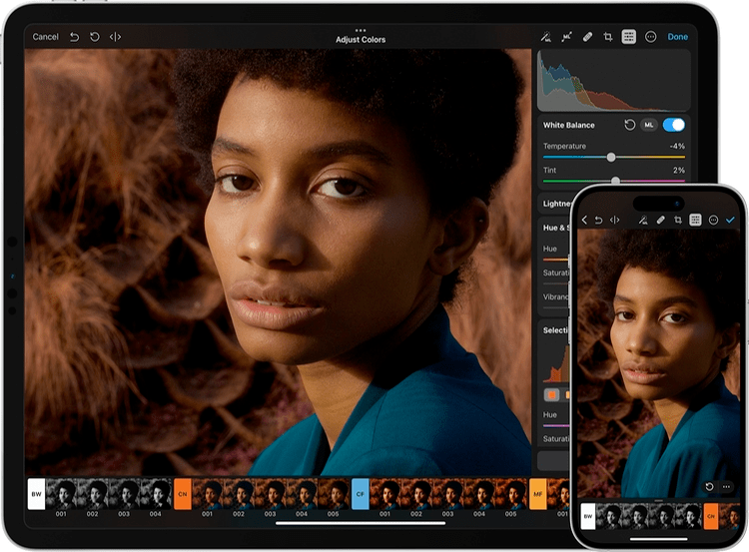Image resolution: width=749 pixels, height=552 pixels.
Task: Adjust the Temperature slider knob
Action: 611,157
